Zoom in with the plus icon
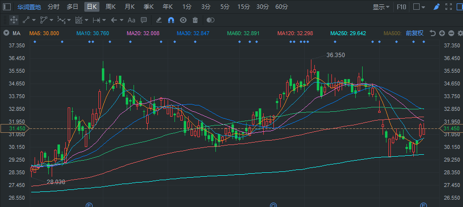Viewport: 463px width, 207px height. point(442,33)
